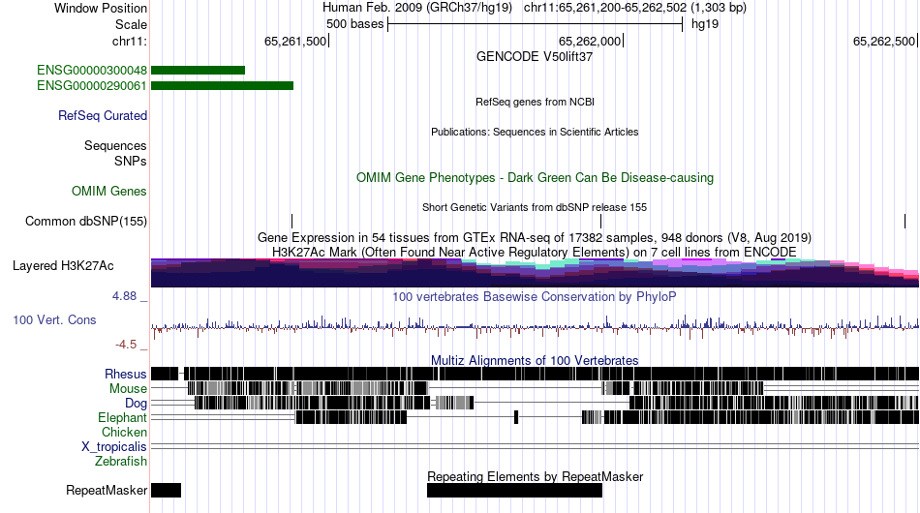The height and width of the screenshot is (513, 920).
Task: Click Publications: Sequences in Scientific Articles title
Action: (x=535, y=132)
